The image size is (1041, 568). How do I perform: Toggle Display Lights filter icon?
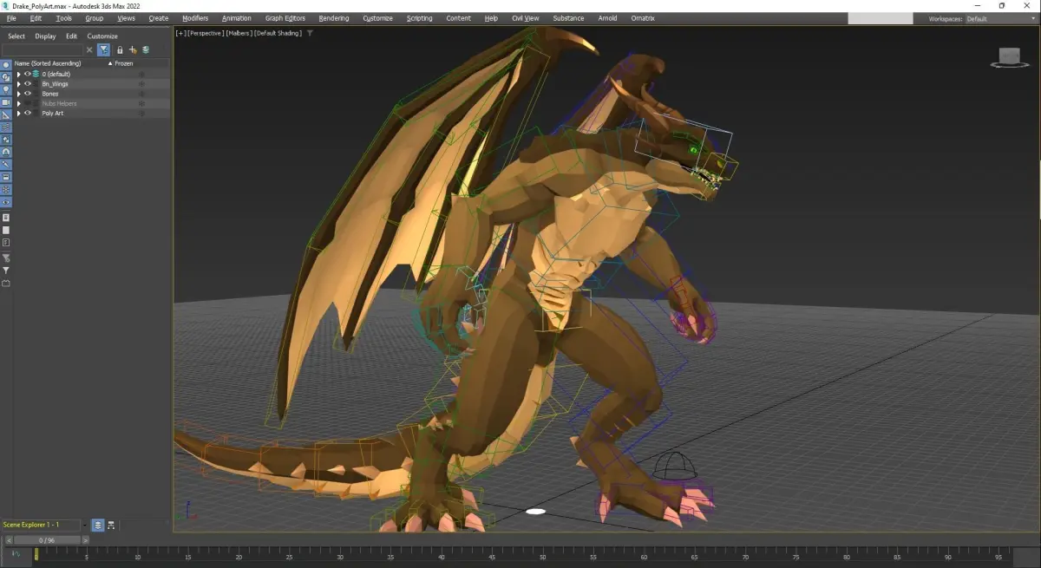pyautogui.click(x=6, y=89)
